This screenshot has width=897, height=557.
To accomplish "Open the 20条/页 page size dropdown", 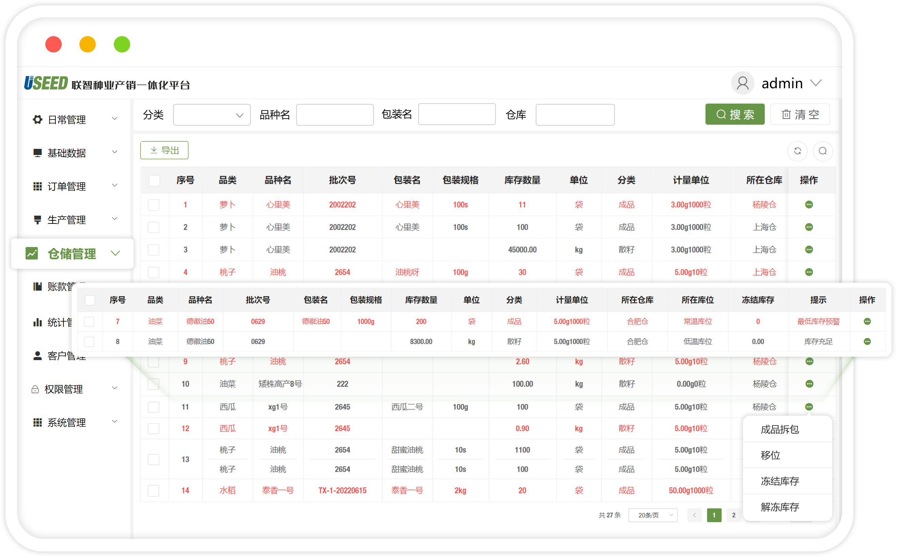I will coord(653,515).
